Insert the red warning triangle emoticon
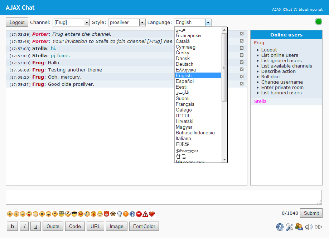Viewport: 329px width, 238px height. pyautogui.click(x=145, y=214)
